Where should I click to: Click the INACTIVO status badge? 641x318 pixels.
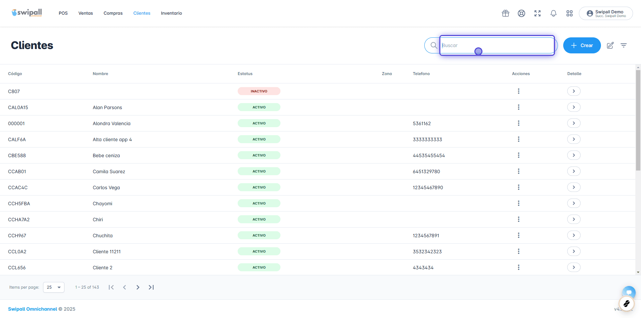click(259, 91)
